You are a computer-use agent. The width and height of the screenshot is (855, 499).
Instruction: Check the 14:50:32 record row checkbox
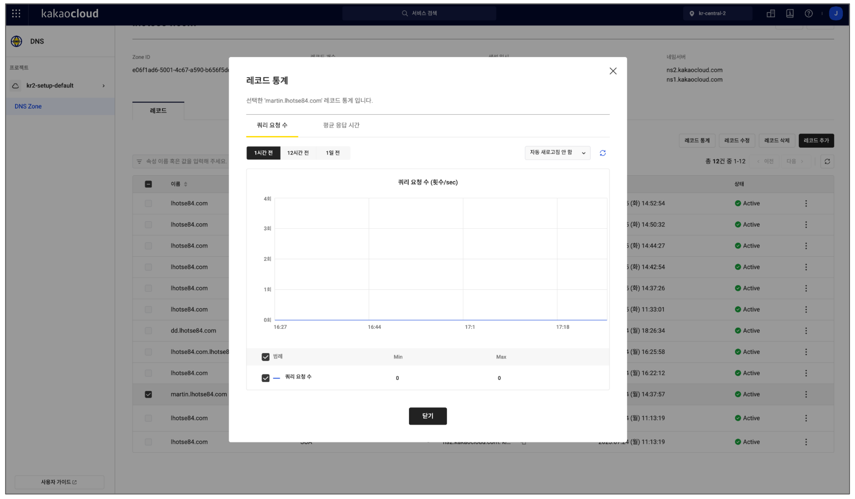(148, 224)
